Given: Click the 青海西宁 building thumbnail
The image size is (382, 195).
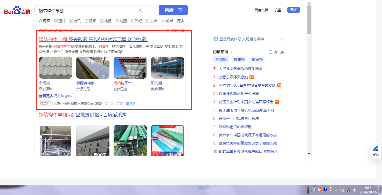Looking at the screenshot, I should (x=93, y=141).
